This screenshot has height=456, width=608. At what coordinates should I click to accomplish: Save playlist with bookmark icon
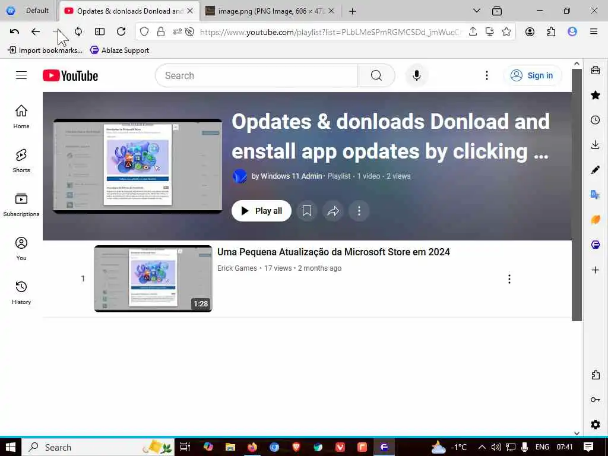click(307, 211)
